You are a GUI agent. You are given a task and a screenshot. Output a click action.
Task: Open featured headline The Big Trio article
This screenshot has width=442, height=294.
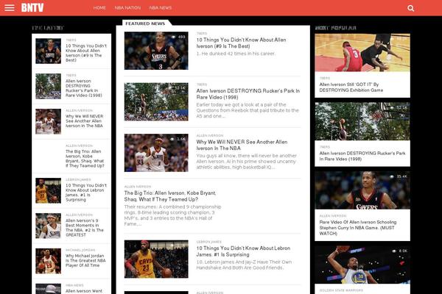pos(170,196)
